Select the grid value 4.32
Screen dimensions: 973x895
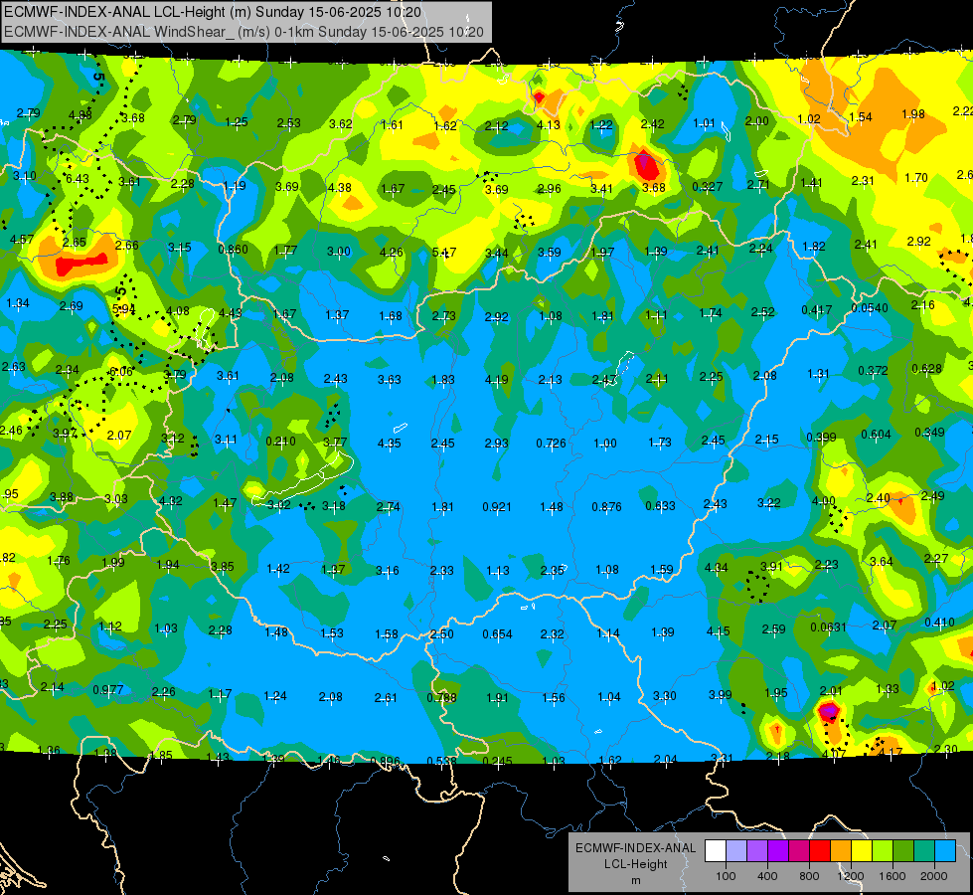[171, 500]
